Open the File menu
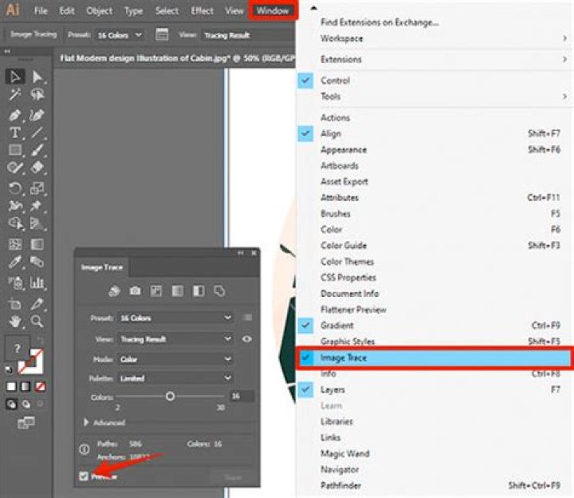This screenshot has height=498, width=574. [41, 10]
